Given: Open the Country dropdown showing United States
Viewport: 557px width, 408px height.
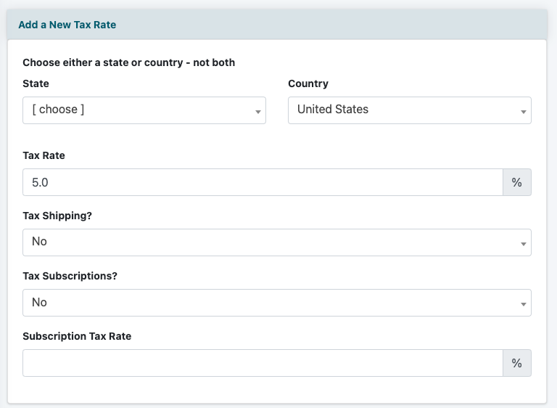Looking at the screenshot, I should click(x=403, y=110).
